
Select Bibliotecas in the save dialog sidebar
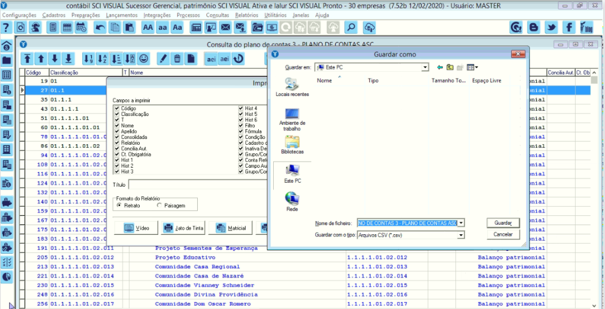[292, 145]
